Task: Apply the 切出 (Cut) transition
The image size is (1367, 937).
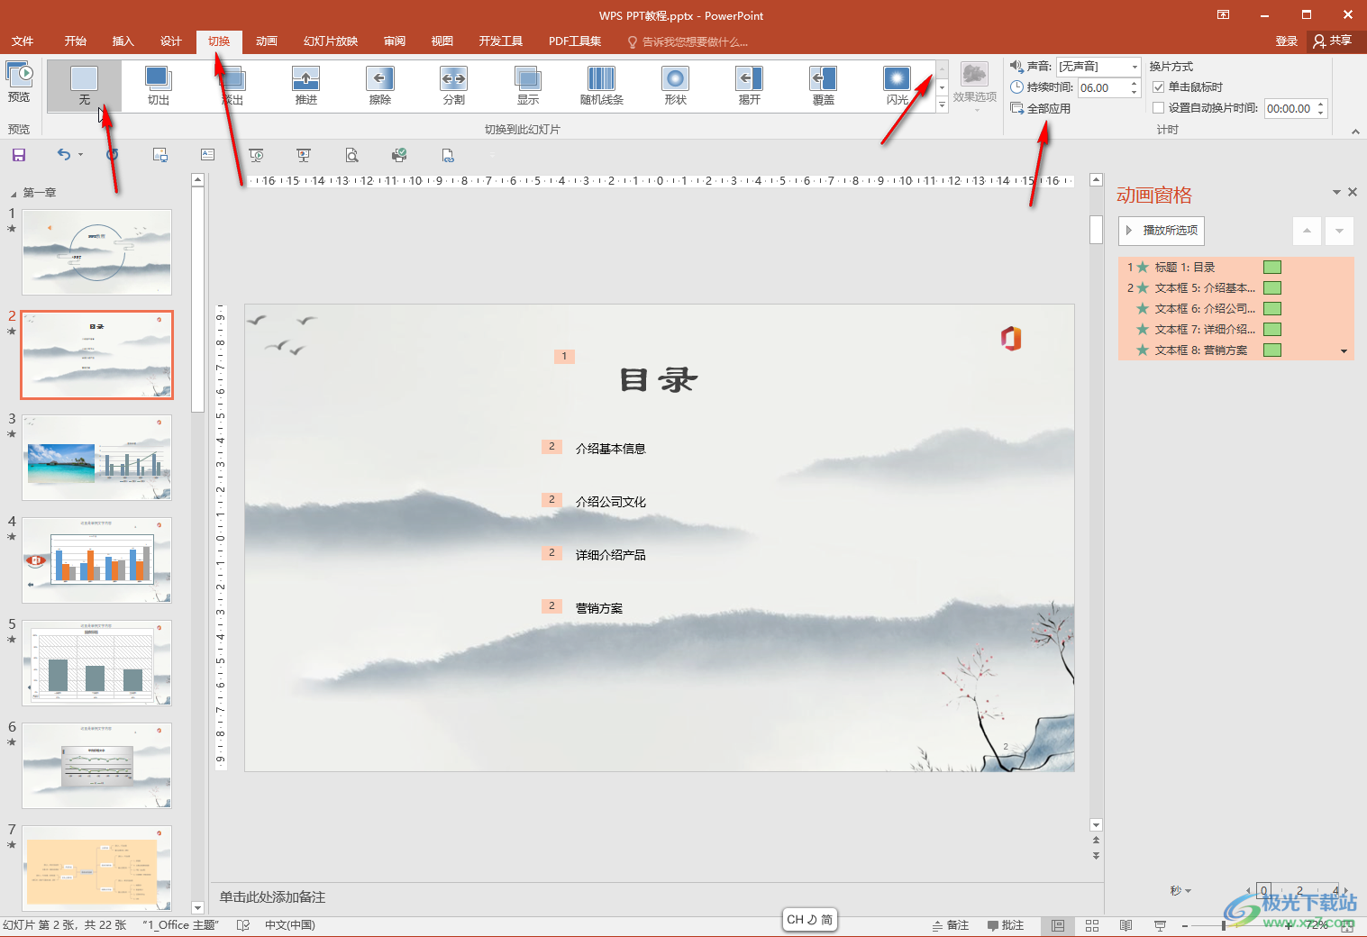Action: pos(159,86)
